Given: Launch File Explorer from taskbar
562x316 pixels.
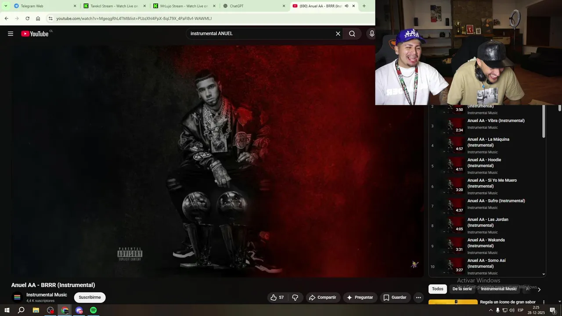Looking at the screenshot, I should point(36,310).
